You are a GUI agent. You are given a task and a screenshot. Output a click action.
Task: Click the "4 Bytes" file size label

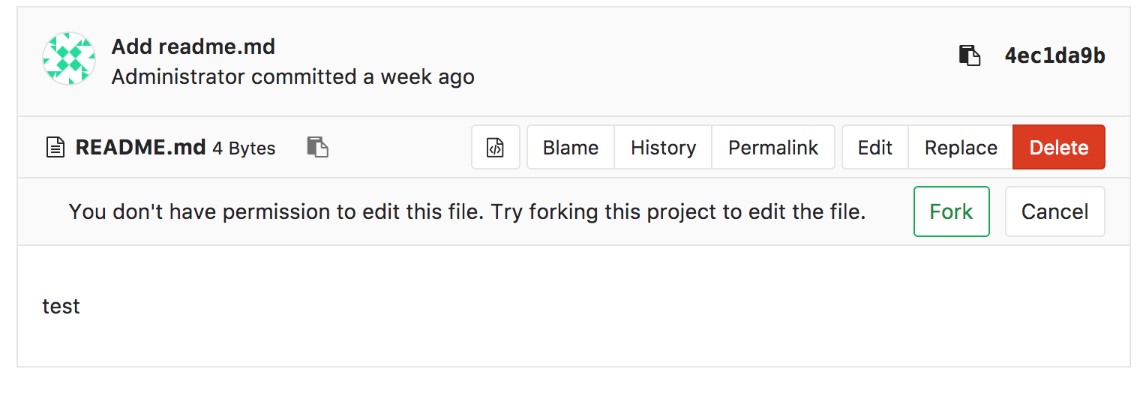pyautogui.click(x=244, y=148)
